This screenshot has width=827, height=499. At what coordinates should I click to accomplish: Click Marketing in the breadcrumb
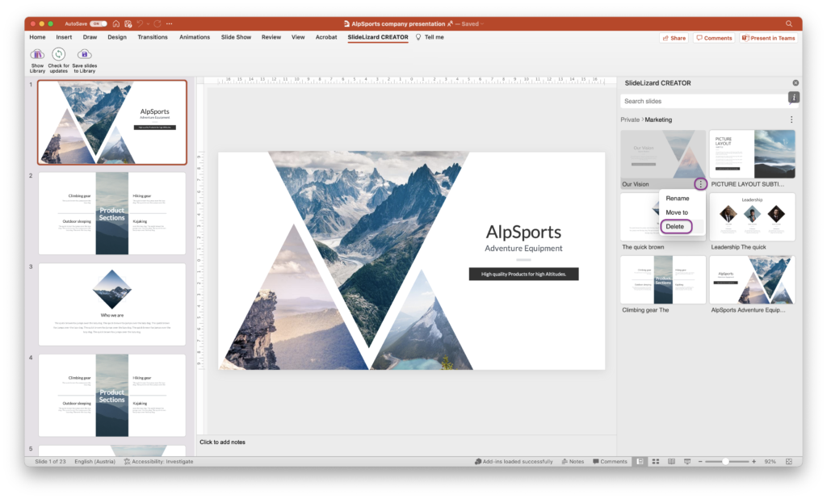point(658,120)
